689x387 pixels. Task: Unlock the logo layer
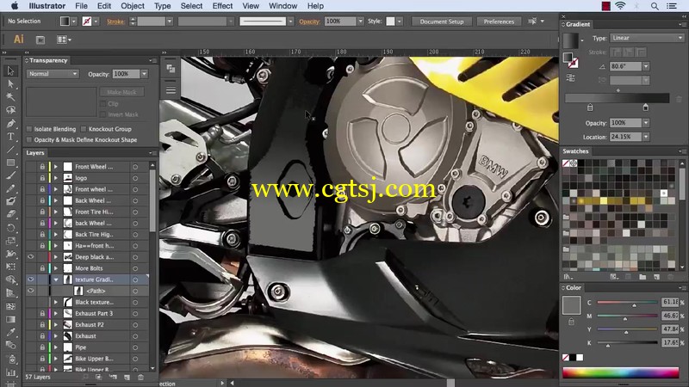(x=42, y=178)
